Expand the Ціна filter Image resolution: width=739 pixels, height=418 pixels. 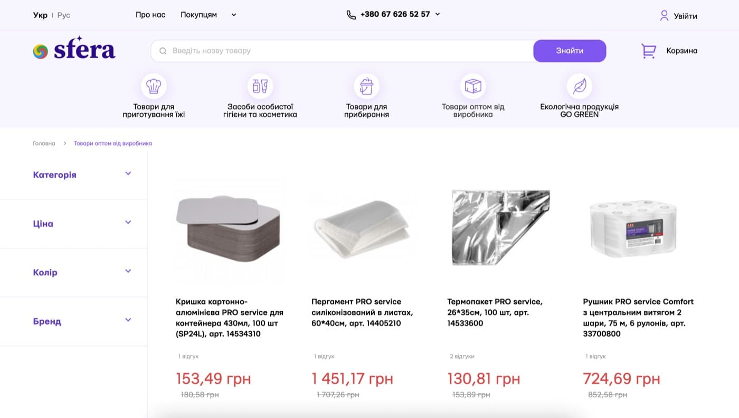[x=128, y=222]
